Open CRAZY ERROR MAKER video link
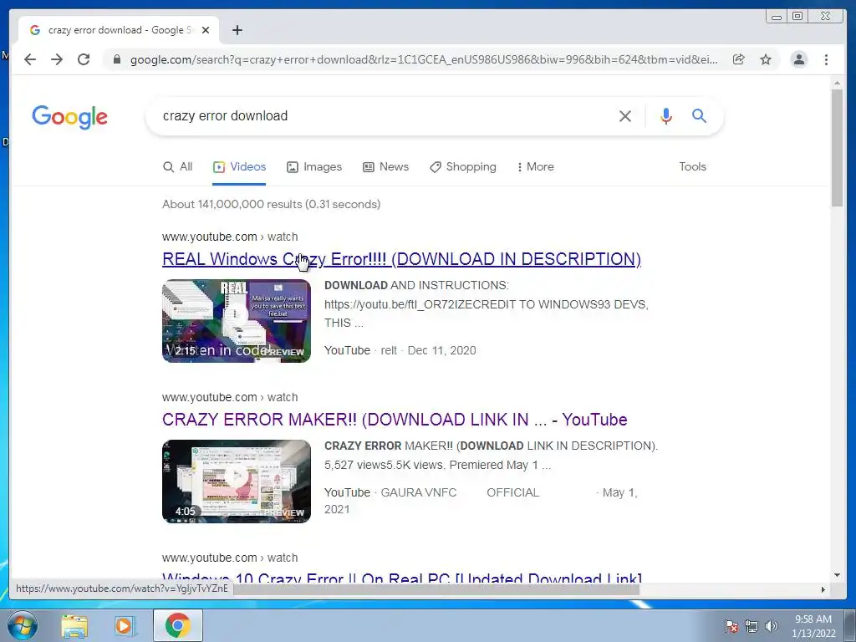856x642 pixels. [x=395, y=420]
